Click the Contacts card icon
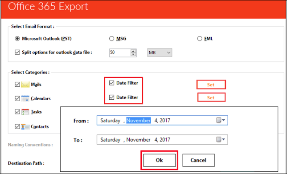 coord(25,126)
